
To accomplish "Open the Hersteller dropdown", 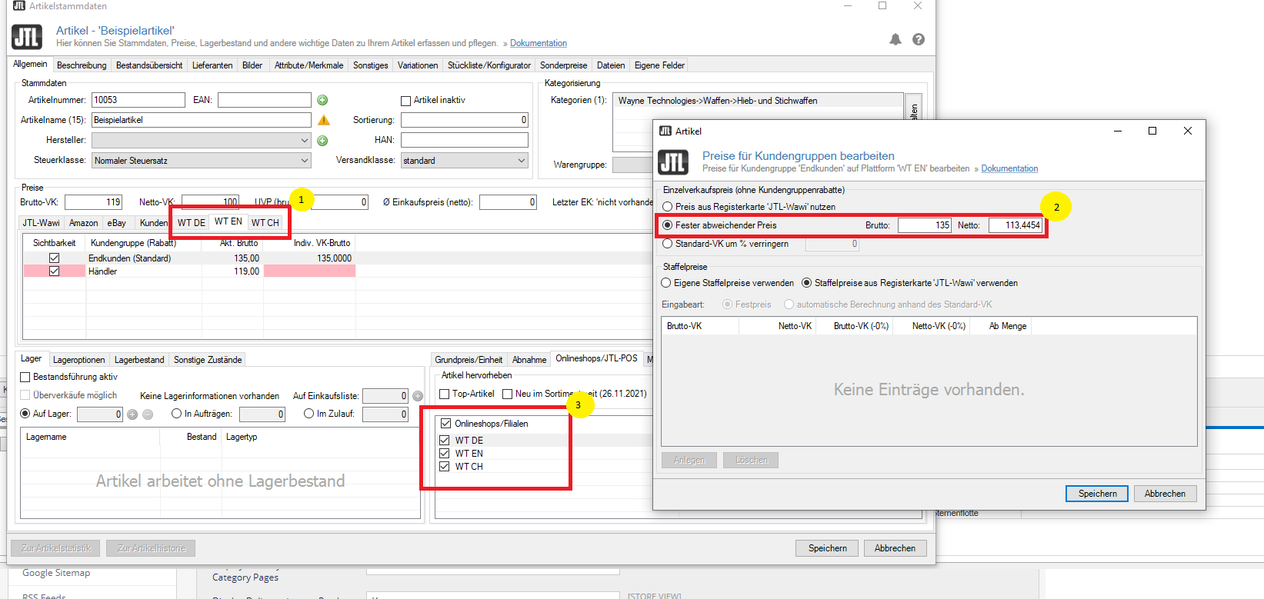I will (202, 141).
